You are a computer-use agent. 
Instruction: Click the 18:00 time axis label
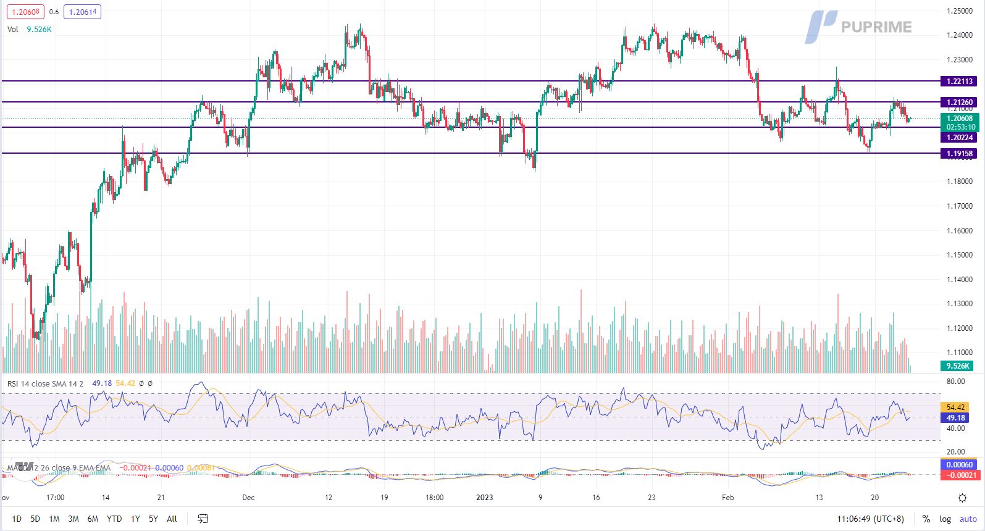(434, 498)
